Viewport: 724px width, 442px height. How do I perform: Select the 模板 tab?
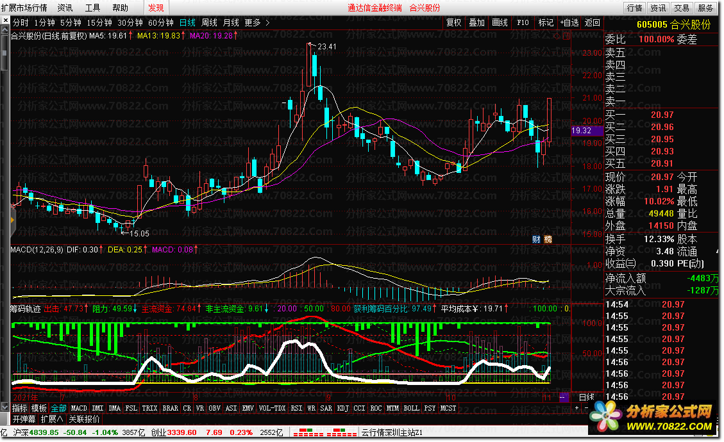click(38, 408)
